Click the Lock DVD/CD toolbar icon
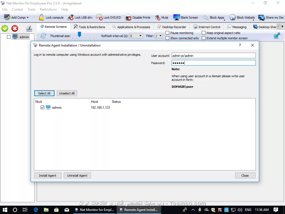Viewport: 285px width, 214px height. pyautogui.click(x=99, y=18)
